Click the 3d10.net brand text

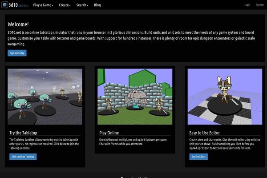(x=19, y=5)
